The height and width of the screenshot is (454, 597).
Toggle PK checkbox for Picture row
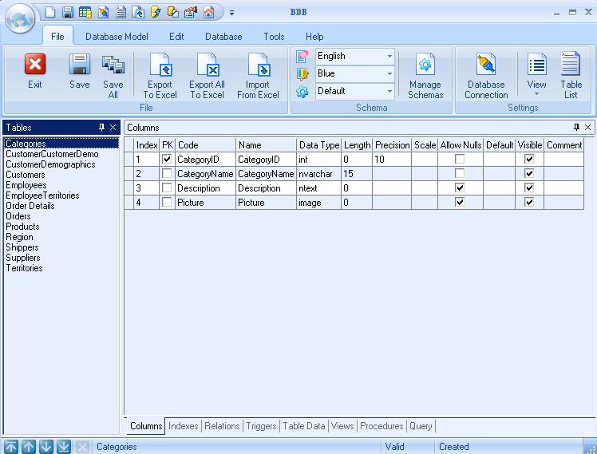[x=167, y=203]
